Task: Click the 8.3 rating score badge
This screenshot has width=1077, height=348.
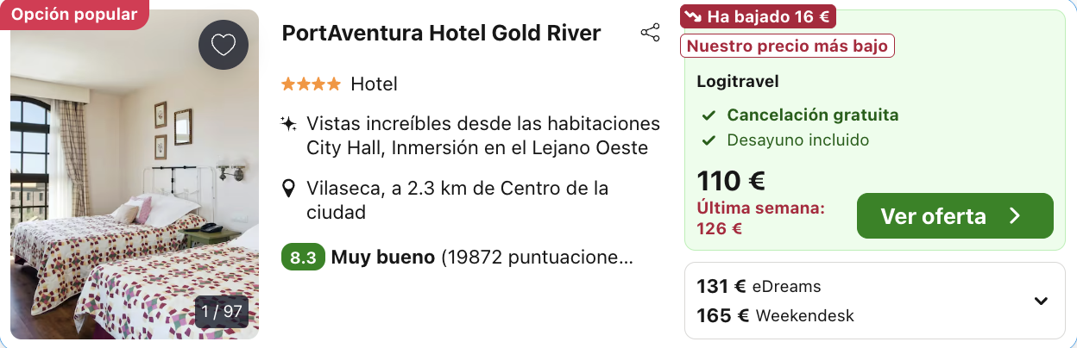Action: [x=303, y=258]
